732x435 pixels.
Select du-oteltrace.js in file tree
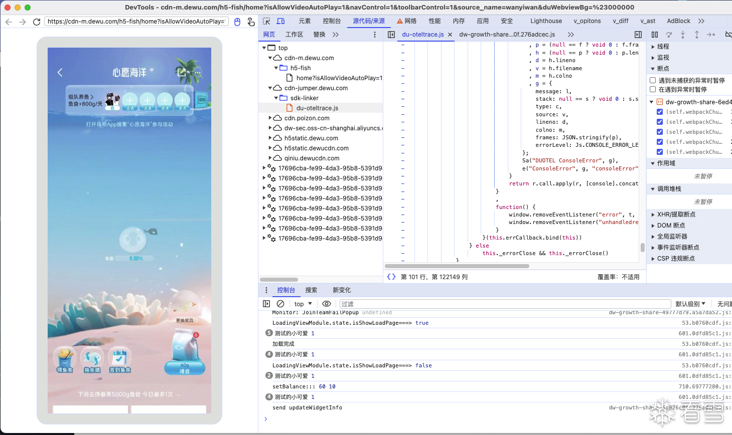point(317,108)
